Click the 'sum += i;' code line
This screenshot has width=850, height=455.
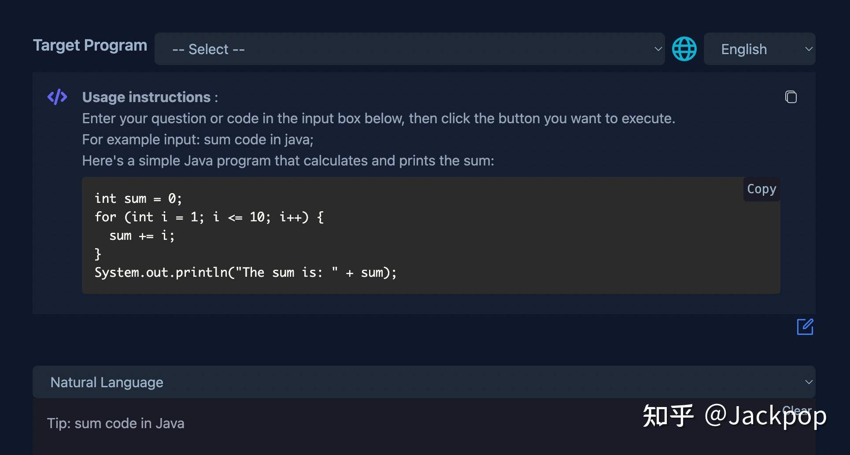pos(142,236)
